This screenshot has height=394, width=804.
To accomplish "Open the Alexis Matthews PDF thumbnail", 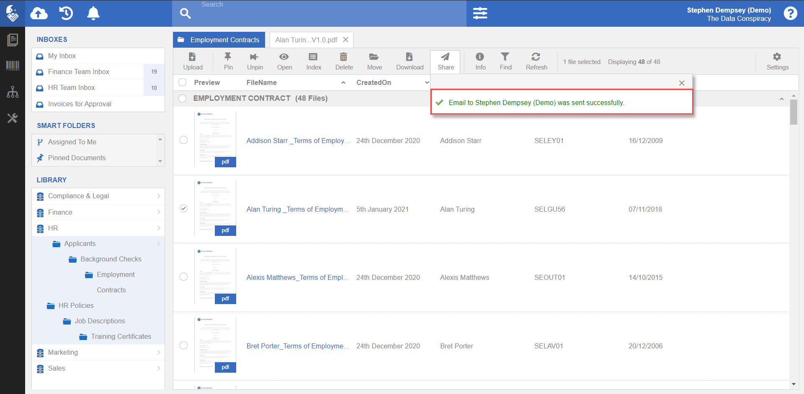I will click(215, 276).
